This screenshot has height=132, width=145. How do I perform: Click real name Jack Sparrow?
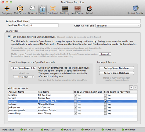pyautogui.click(x=44, y=107)
